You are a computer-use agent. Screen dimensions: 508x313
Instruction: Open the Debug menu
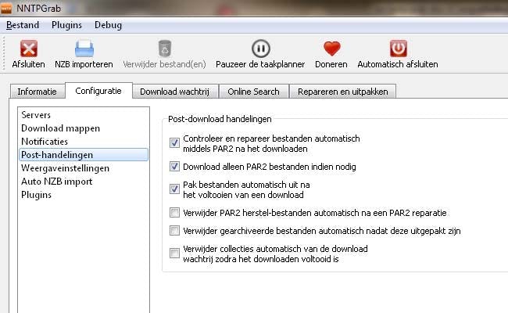coord(108,25)
